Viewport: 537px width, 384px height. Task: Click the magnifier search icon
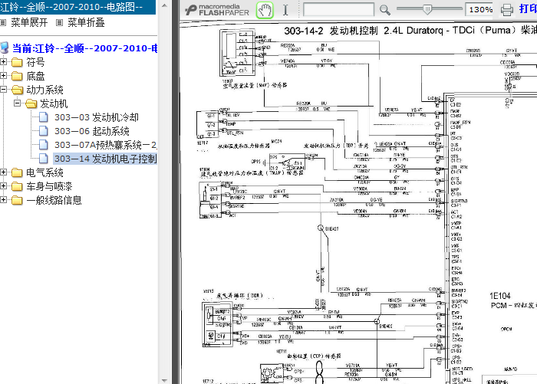(385, 10)
